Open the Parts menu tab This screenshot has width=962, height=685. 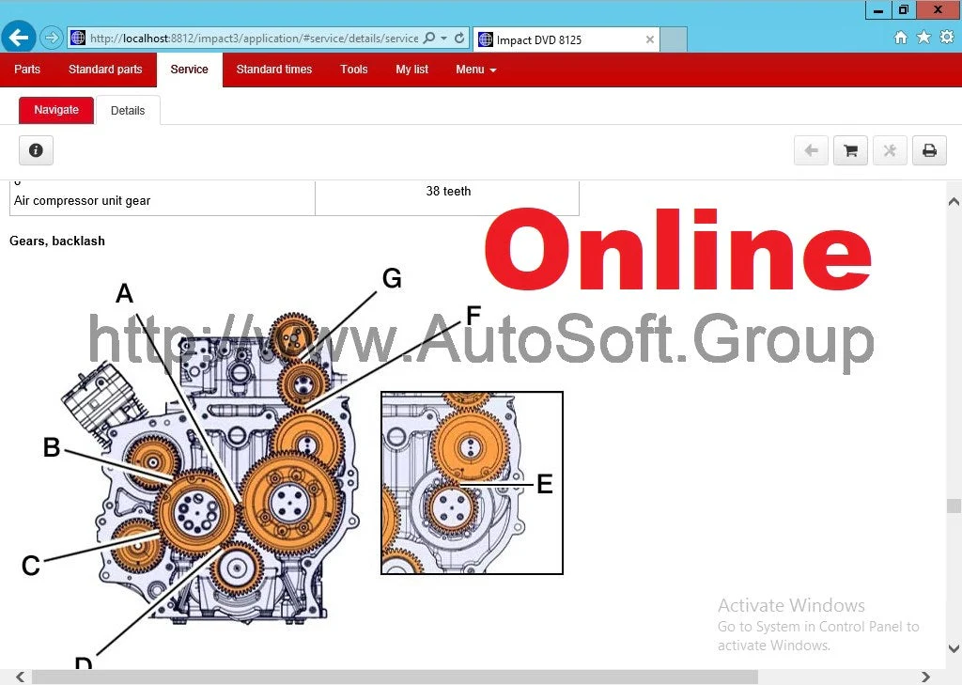(x=27, y=70)
